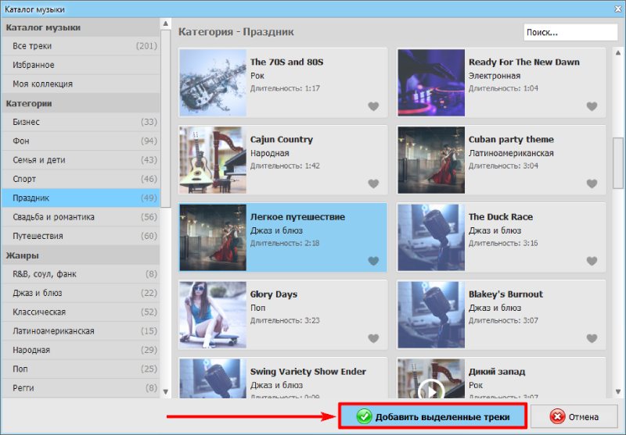Image resolution: width=626 pixels, height=435 pixels.
Task: Click Cajun Country title text
Action: pyautogui.click(x=282, y=140)
